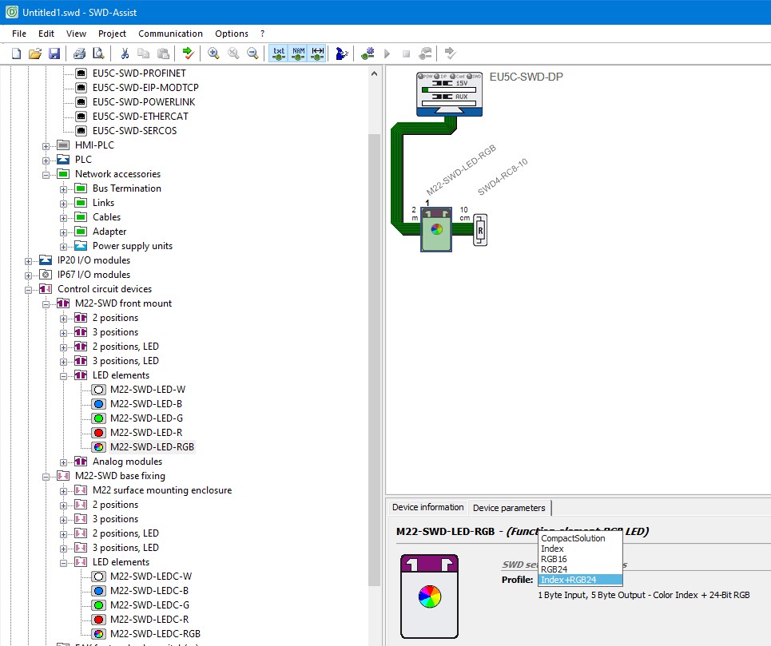Zoom in on the project view
The width and height of the screenshot is (771, 646).
point(213,53)
